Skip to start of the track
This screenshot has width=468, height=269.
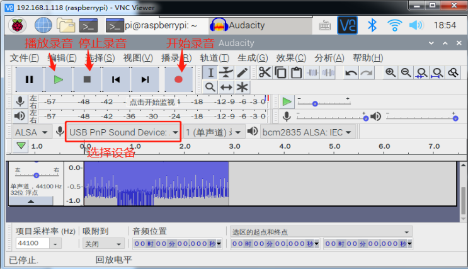click(x=116, y=79)
